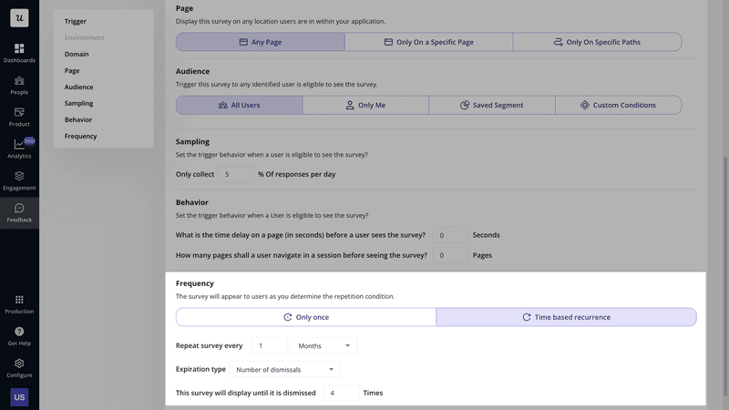Screen dimensions: 729x410
Task: Open the People section
Action: (x=19, y=85)
